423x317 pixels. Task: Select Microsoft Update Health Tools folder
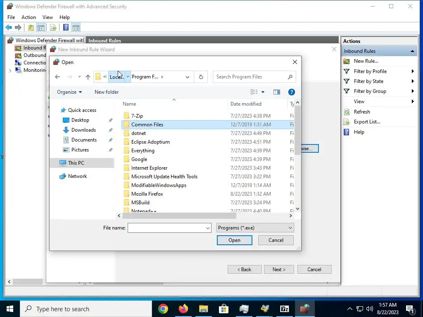(164, 177)
